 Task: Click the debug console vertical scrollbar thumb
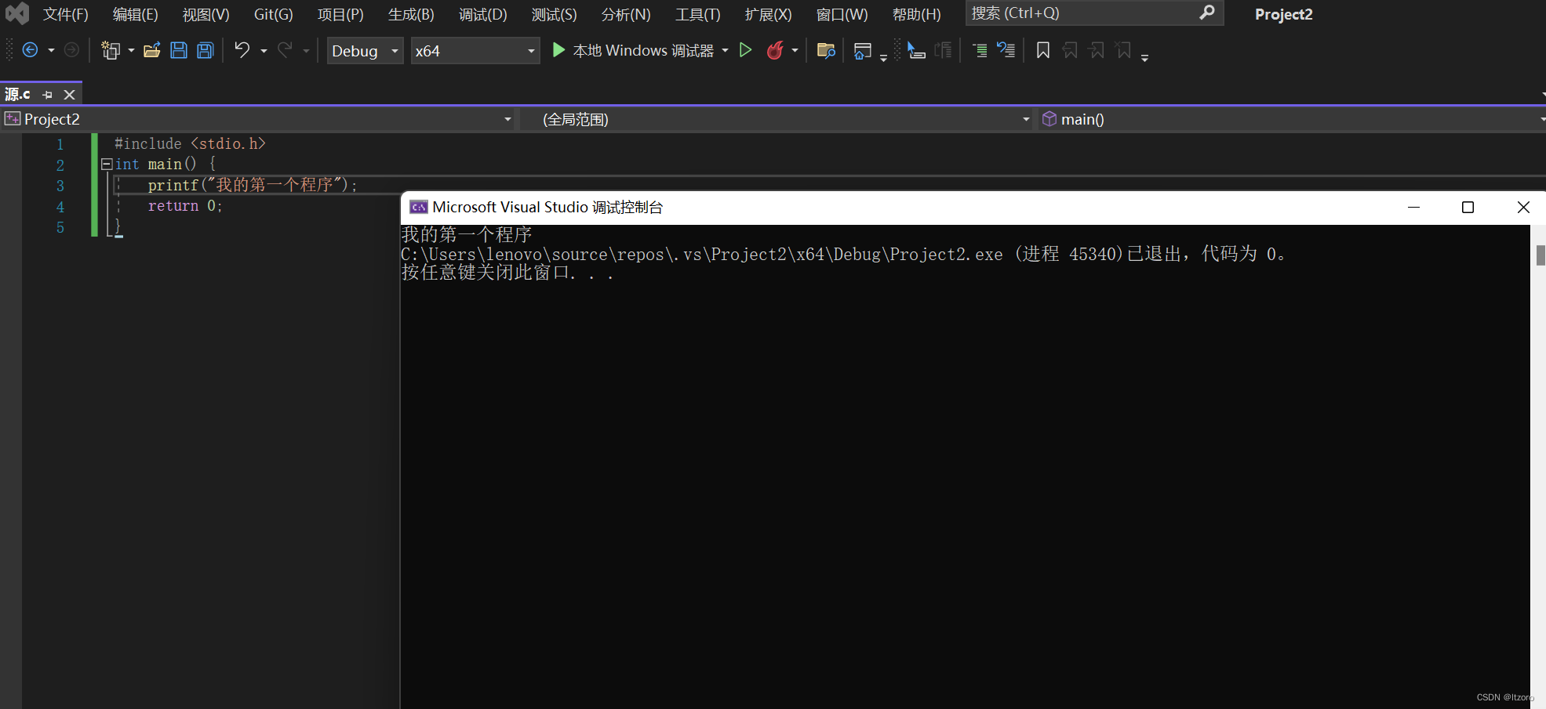tap(1541, 255)
